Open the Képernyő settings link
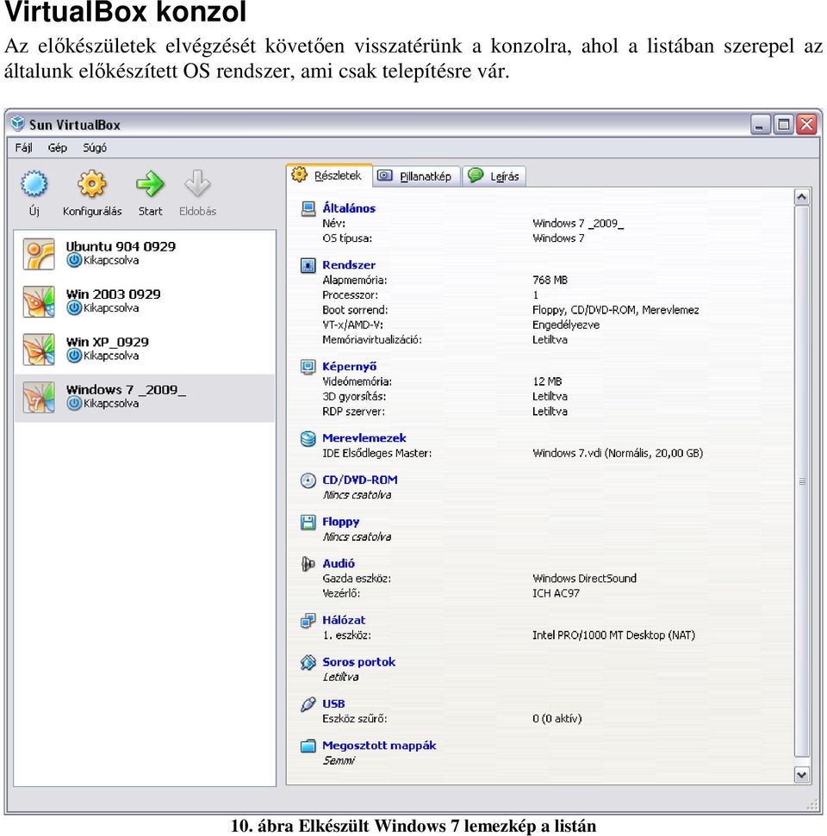The height and width of the screenshot is (836, 827). 350,367
